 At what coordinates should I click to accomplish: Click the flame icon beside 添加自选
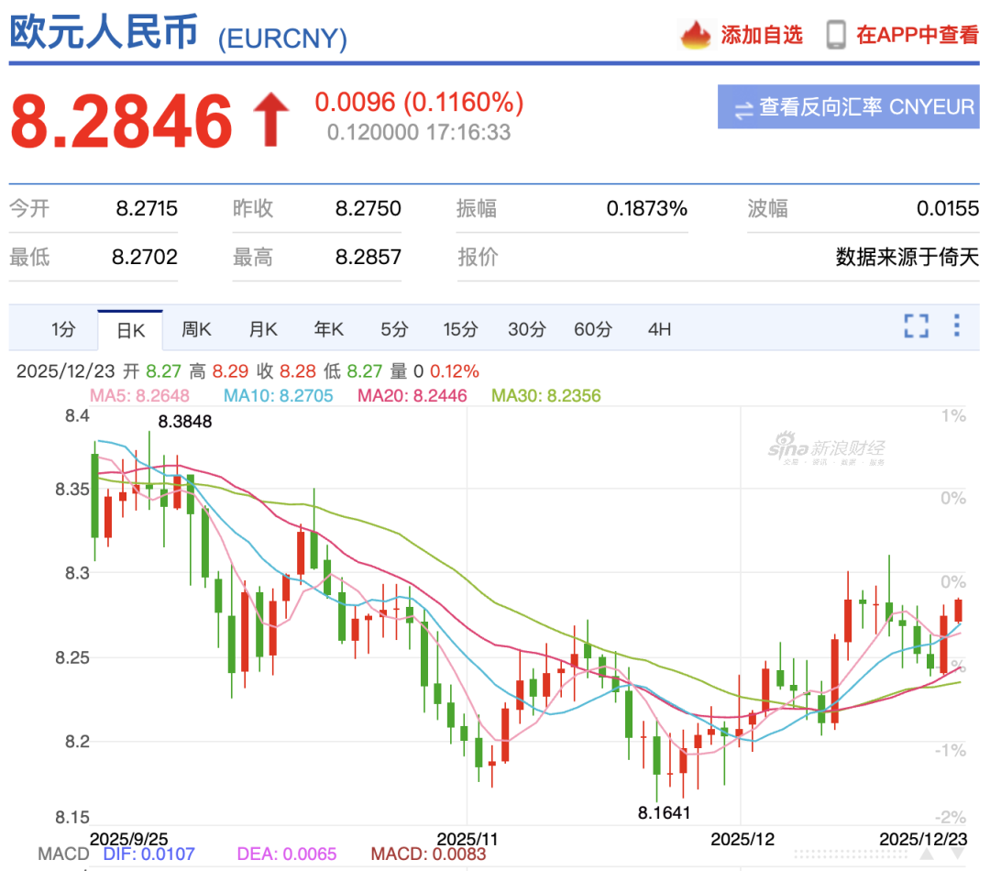click(696, 35)
